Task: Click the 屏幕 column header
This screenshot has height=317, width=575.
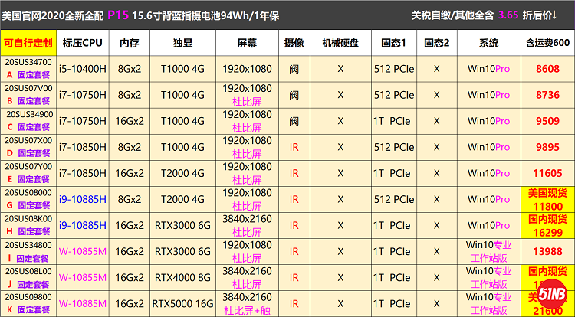Action: (x=247, y=43)
